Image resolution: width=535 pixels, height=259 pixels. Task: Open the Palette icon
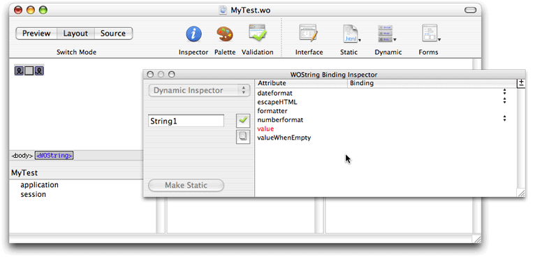225,34
